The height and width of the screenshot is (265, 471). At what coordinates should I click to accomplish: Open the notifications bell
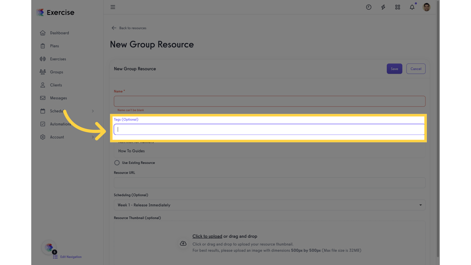412,7
